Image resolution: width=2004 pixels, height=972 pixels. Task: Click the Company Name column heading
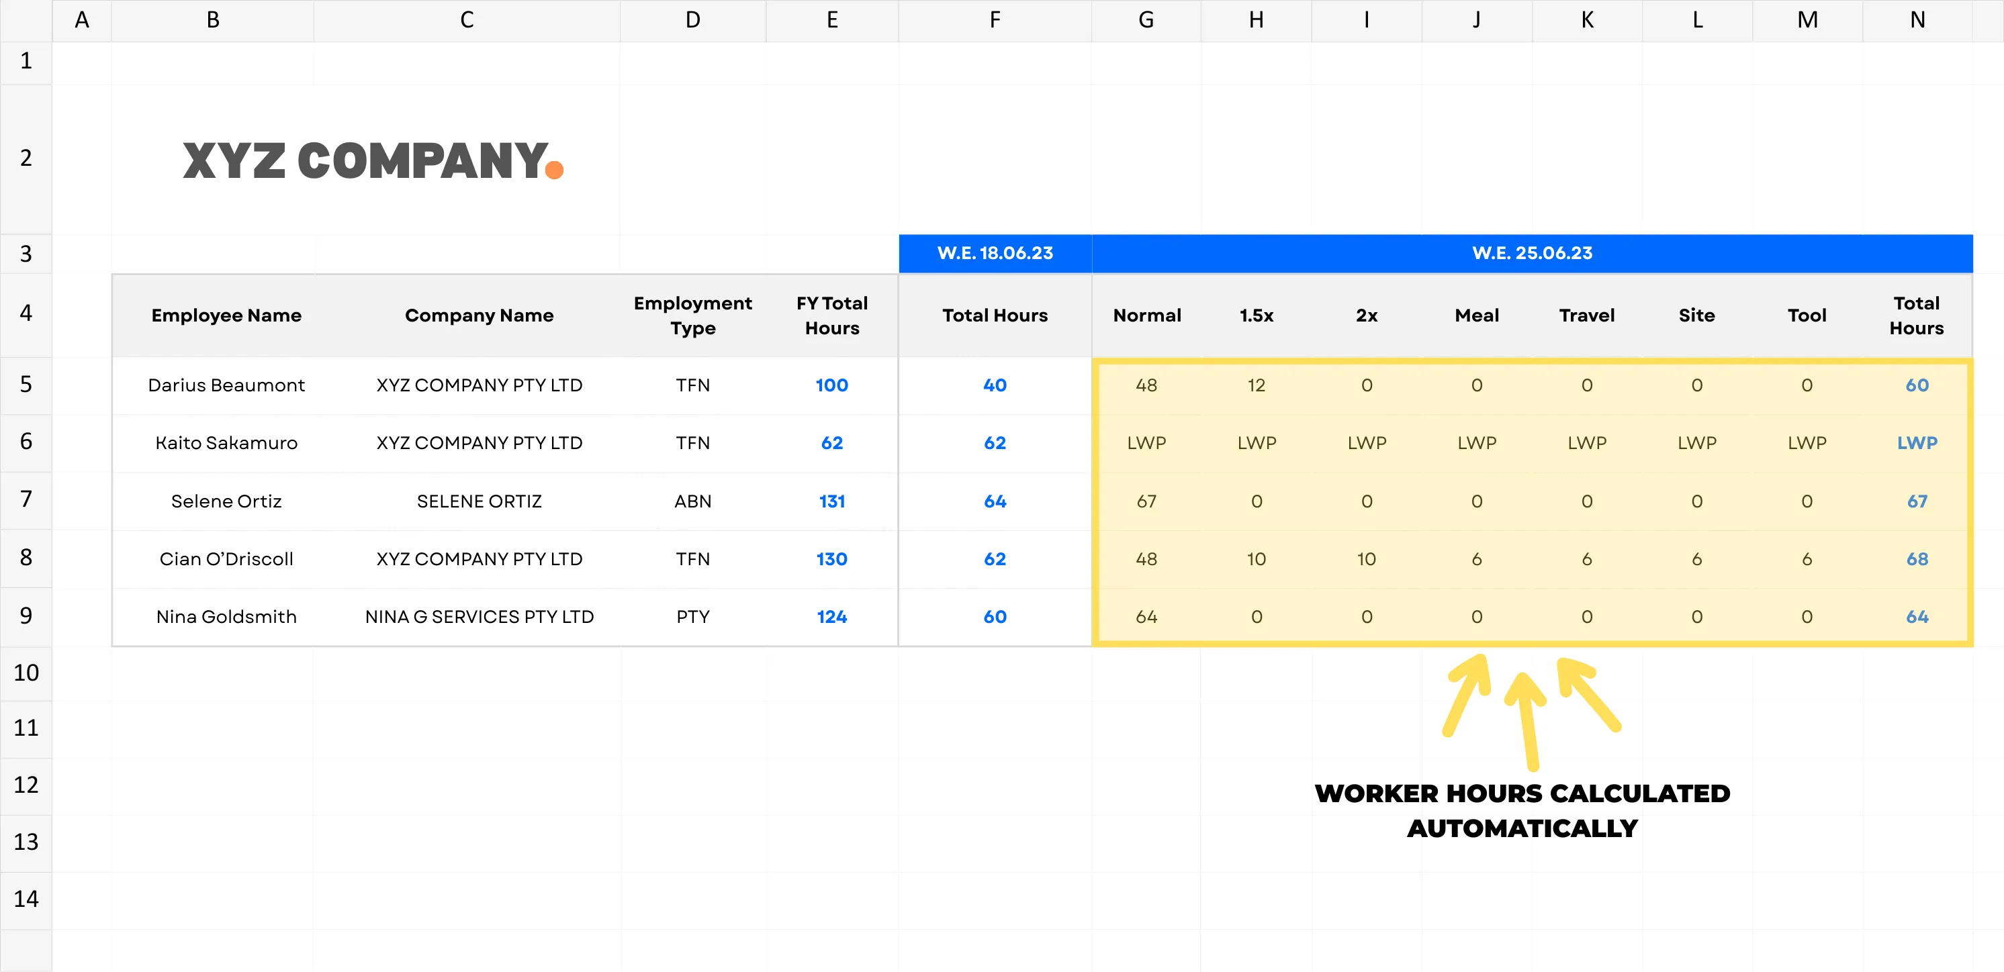coord(480,315)
